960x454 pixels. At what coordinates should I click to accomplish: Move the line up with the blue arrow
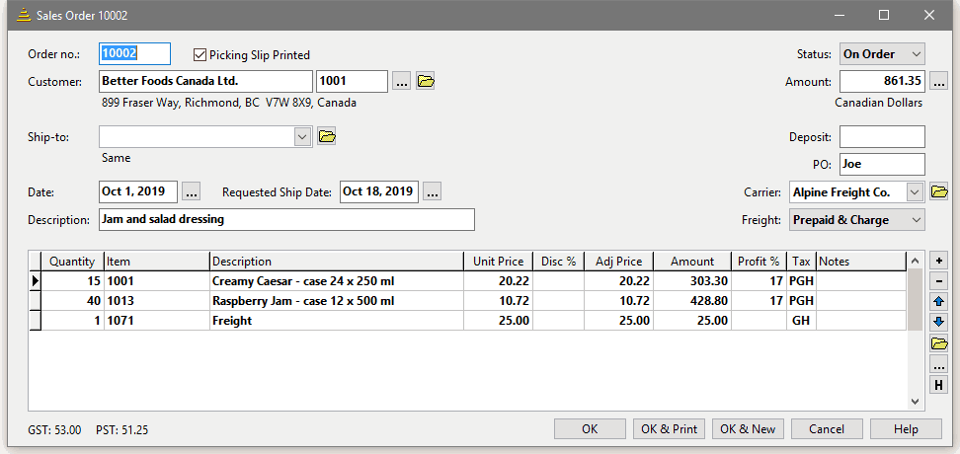pos(939,302)
